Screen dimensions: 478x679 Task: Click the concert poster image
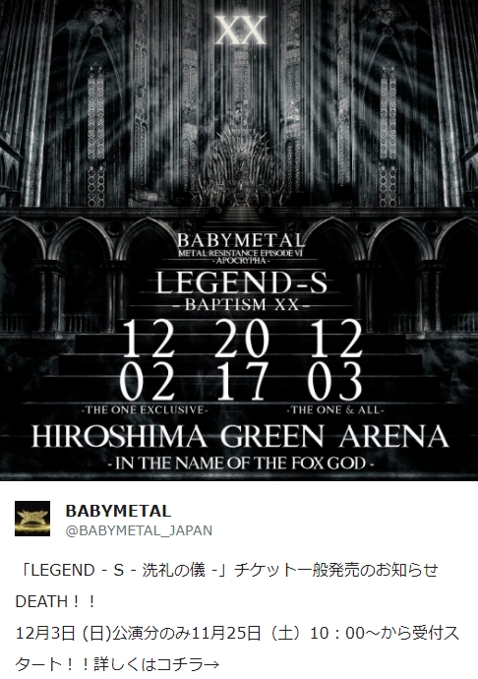239,240
